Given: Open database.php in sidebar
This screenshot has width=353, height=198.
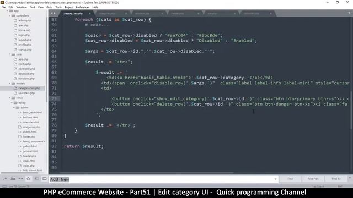Looking at the screenshot, I should click(x=26, y=74).
